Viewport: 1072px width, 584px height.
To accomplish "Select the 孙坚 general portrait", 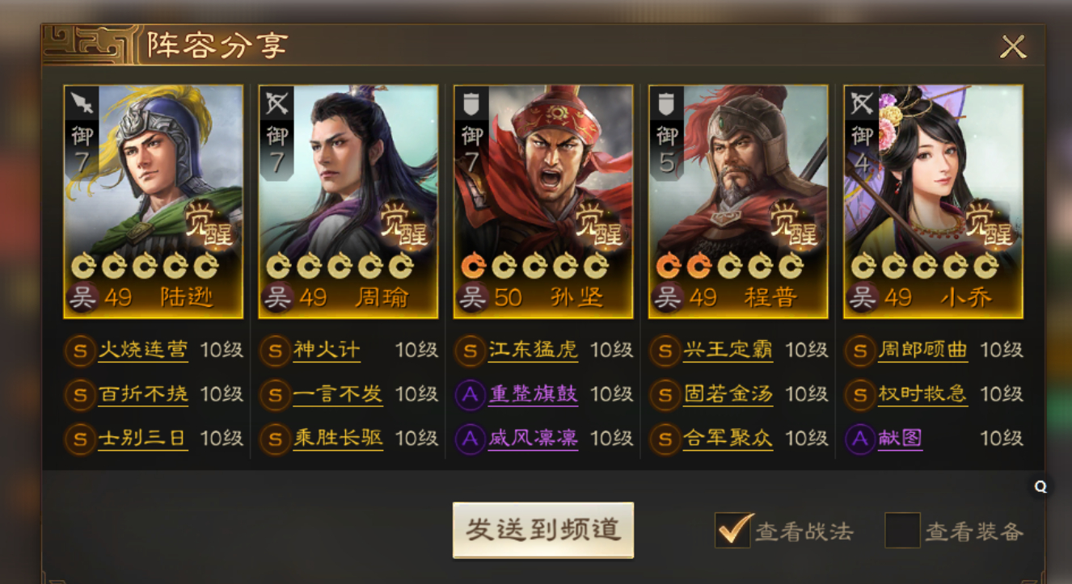I will [x=543, y=201].
